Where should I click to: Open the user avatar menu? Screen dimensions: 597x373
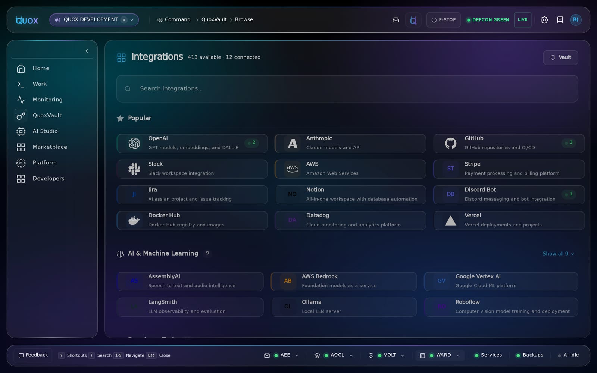point(576,20)
